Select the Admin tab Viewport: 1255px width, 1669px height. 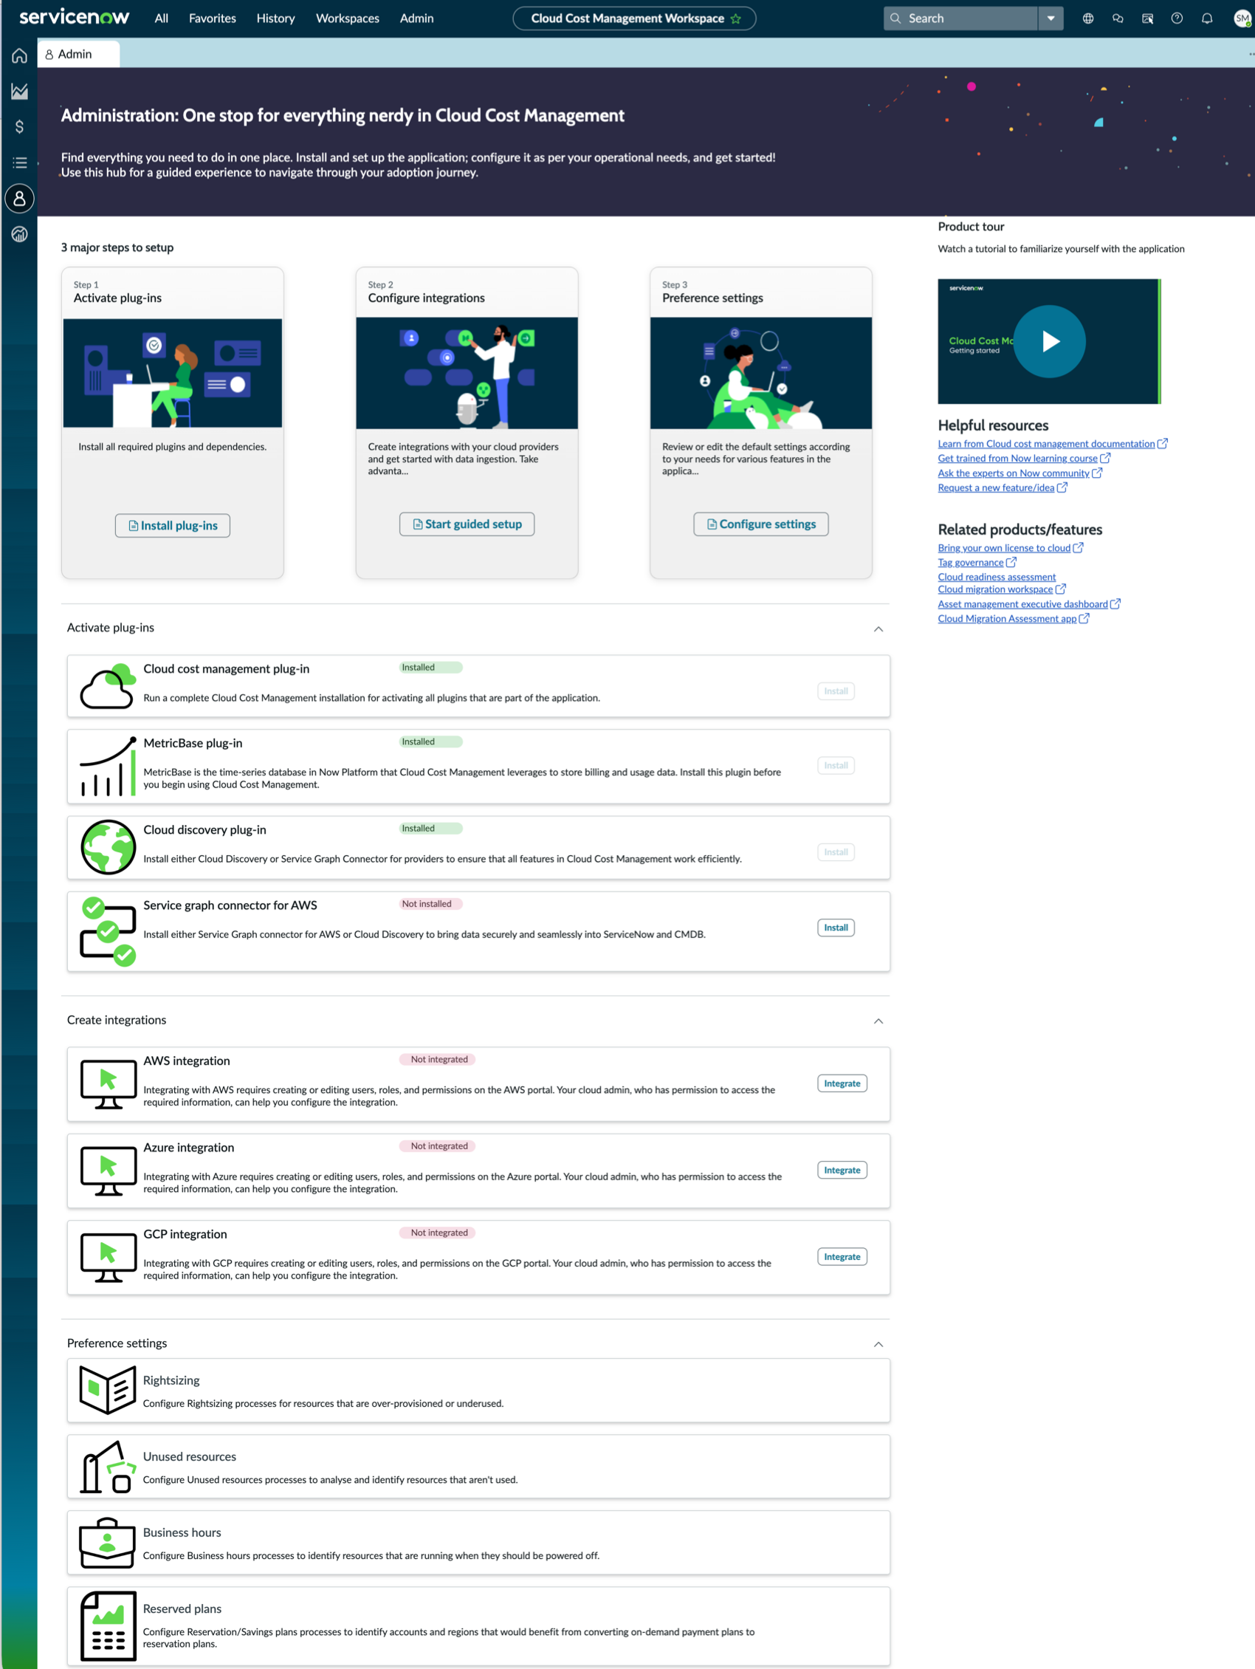pos(78,55)
